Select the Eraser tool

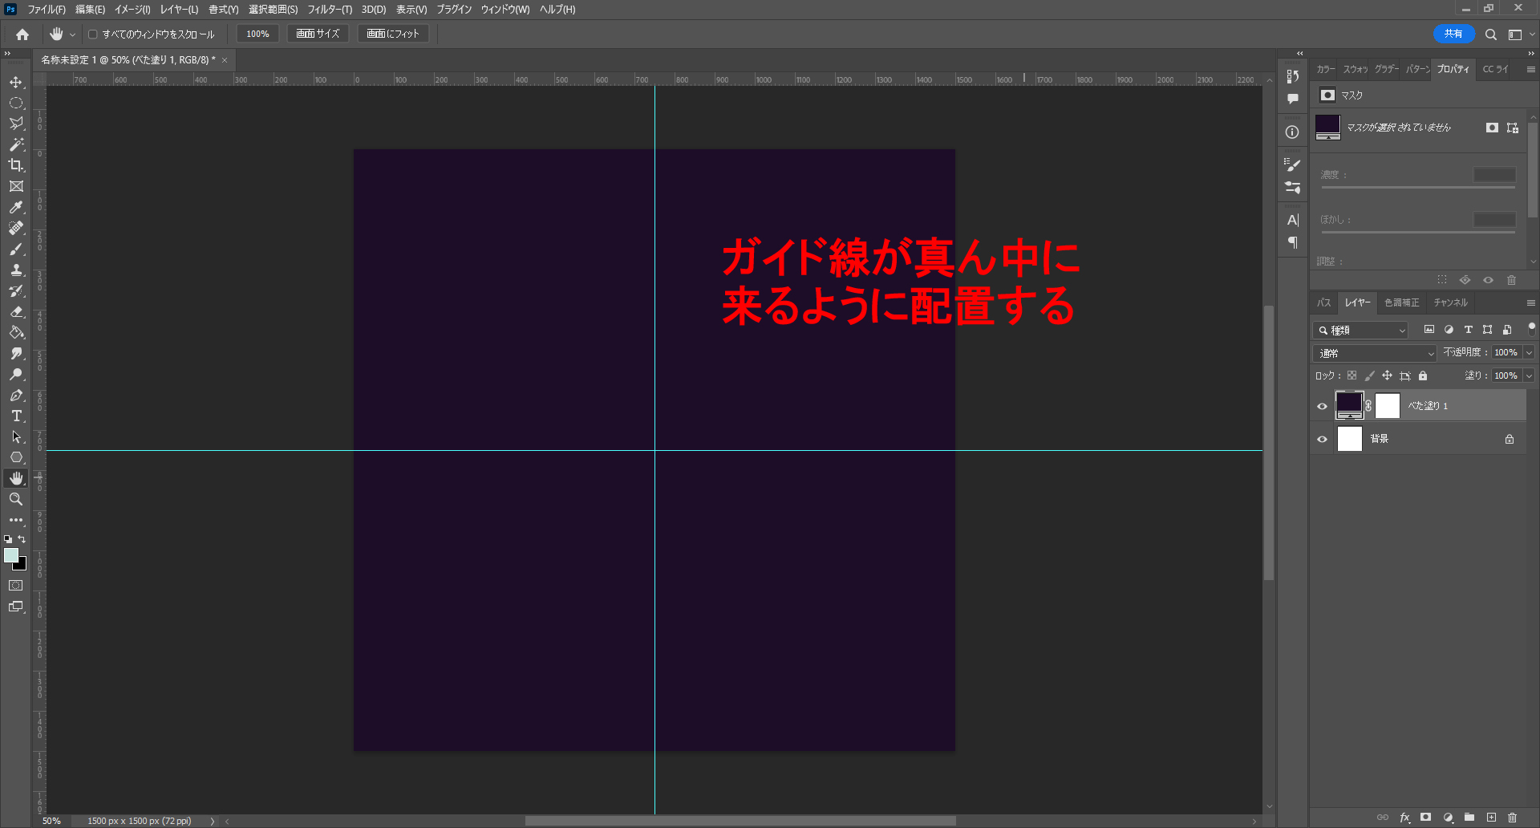click(16, 312)
